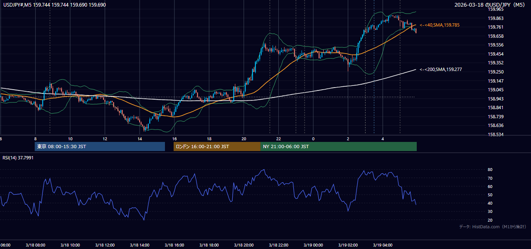
Task: Click price axis value 158.739
Action: pos(496,117)
